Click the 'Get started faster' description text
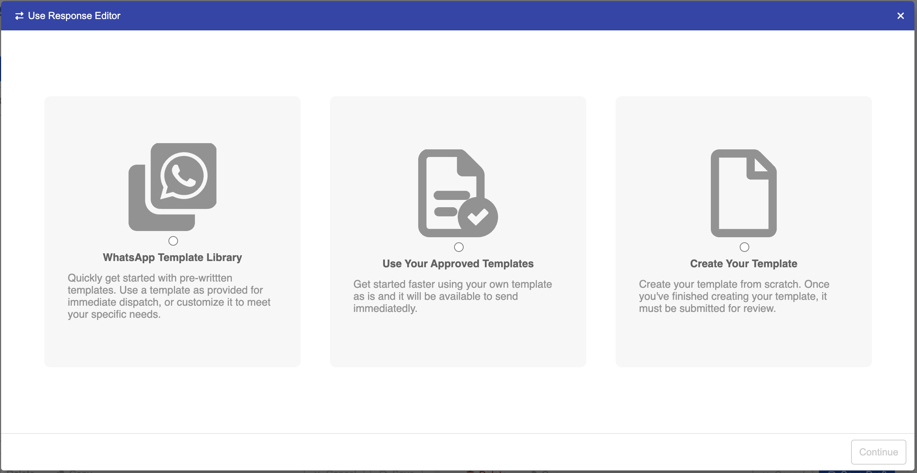The width and height of the screenshot is (917, 473). [x=452, y=296]
